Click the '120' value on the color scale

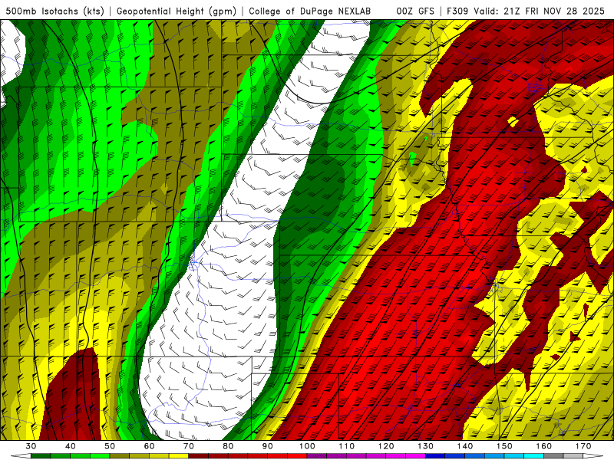click(x=387, y=446)
